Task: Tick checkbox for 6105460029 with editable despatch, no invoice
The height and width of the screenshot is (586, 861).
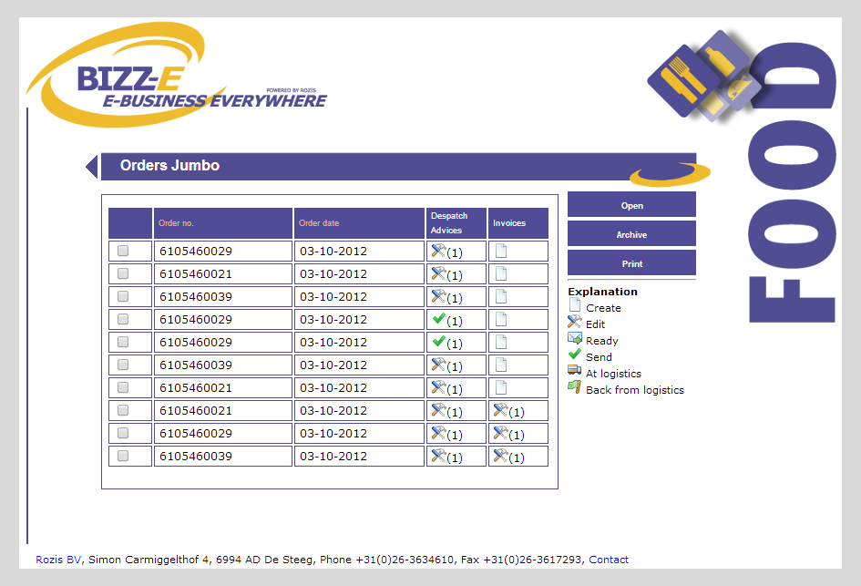Action: tap(123, 251)
